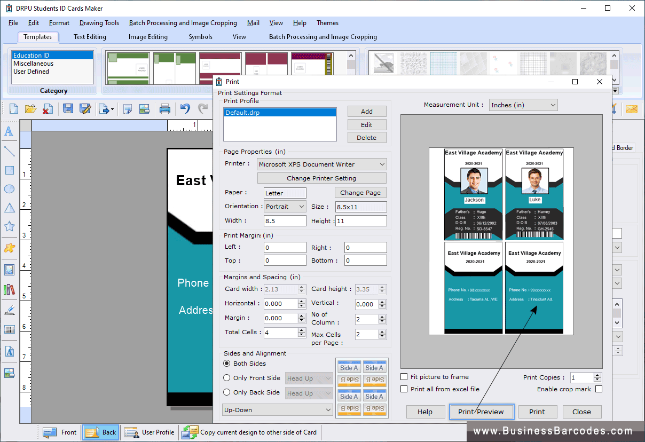Enable Print all from excel file
Viewport: 645px width, 442px height.
(x=404, y=389)
